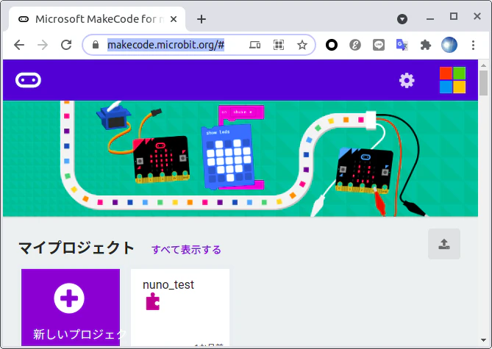492x349 pixels.
Task: Click the plus icon on new project card
Action: 69,298
